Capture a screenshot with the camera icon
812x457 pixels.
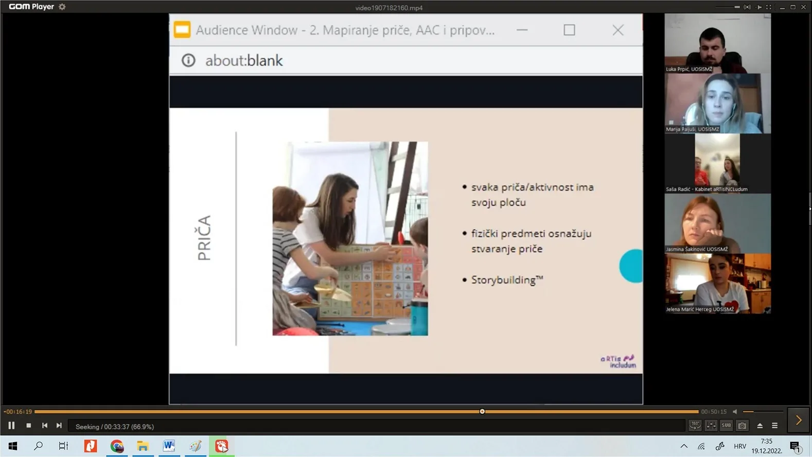click(x=742, y=426)
